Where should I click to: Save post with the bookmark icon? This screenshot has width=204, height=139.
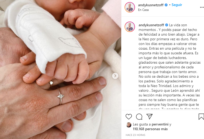(201, 117)
